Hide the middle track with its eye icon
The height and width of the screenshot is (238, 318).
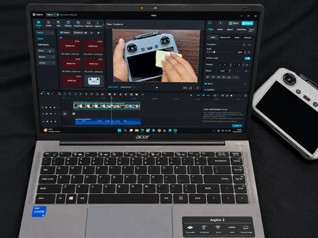click(x=51, y=114)
